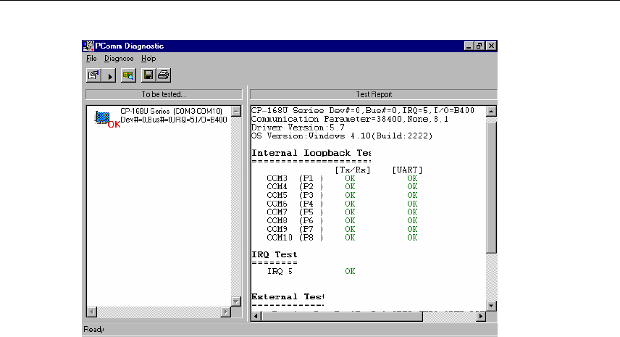Image resolution: width=620 pixels, height=337 pixels.
Task: Open the File menu
Action: click(x=91, y=58)
